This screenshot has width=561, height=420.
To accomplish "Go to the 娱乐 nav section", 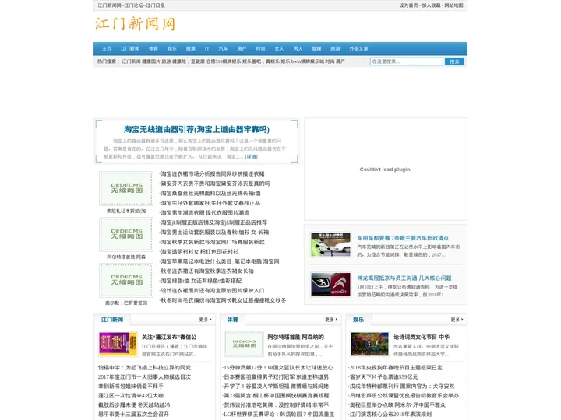I will click(172, 48).
